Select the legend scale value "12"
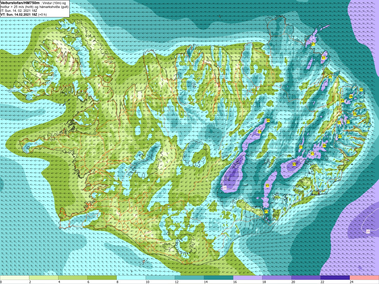Screen dimensions: 379x284 pos(177,282)
